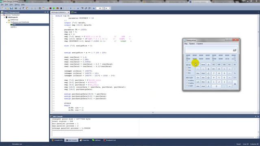Pin the Project Management panel
260x146 pixels.
tap(45, 12)
